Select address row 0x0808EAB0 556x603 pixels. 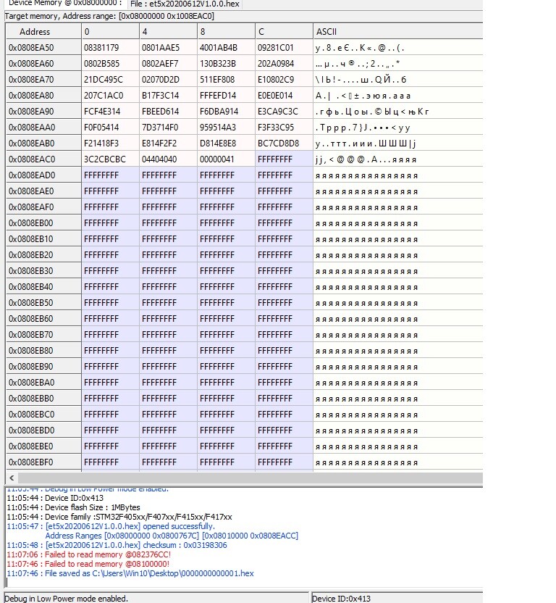43,144
